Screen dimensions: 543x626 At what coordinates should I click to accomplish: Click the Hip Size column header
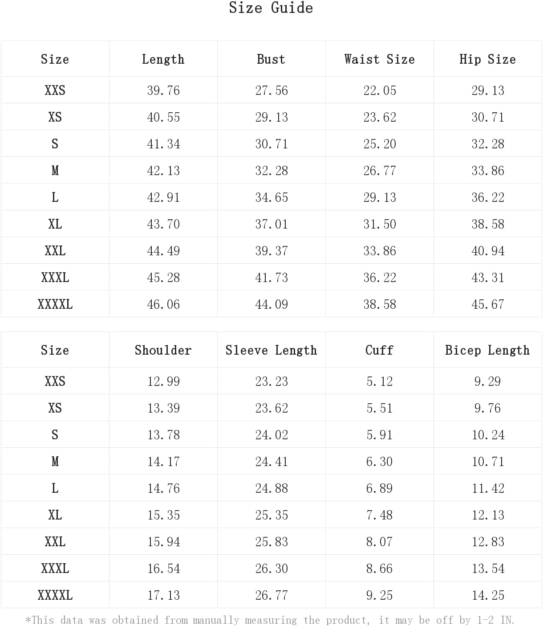tap(487, 59)
